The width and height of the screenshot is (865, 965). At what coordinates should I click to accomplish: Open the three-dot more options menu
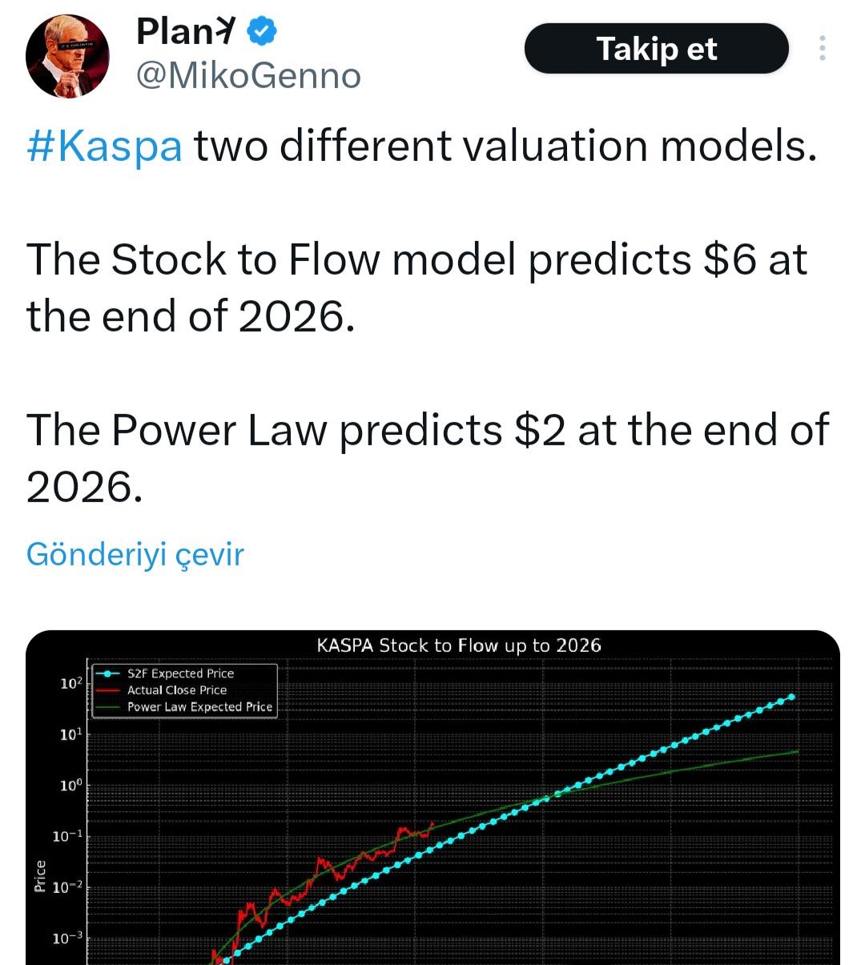coord(822,49)
